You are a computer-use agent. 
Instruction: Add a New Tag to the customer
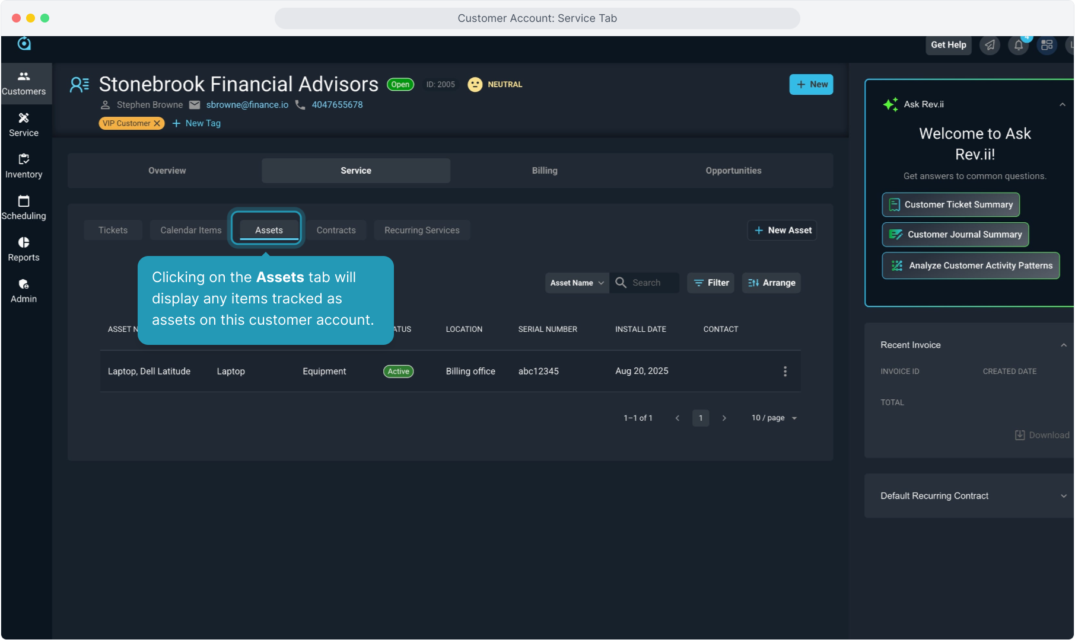click(x=196, y=123)
